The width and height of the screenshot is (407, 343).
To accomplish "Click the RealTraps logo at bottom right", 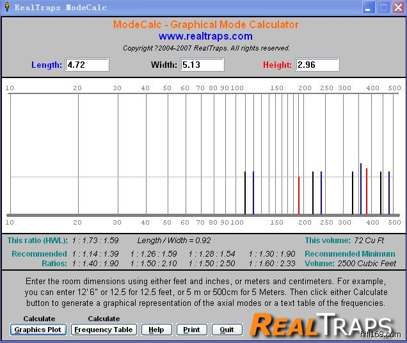I will [x=321, y=324].
